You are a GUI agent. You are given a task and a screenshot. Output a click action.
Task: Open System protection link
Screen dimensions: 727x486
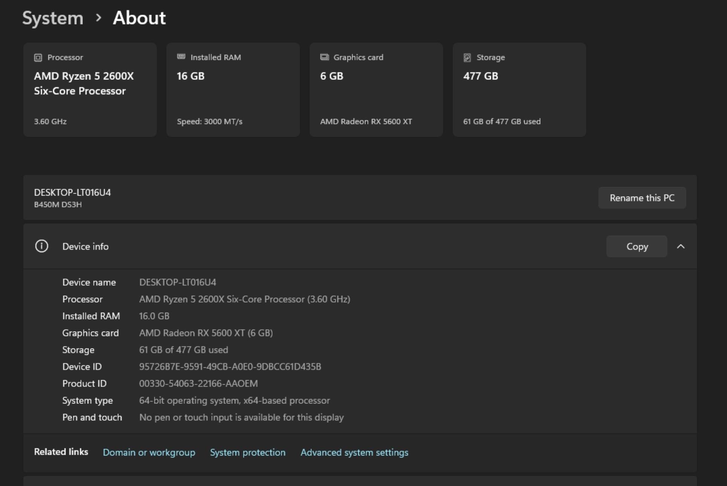(247, 452)
